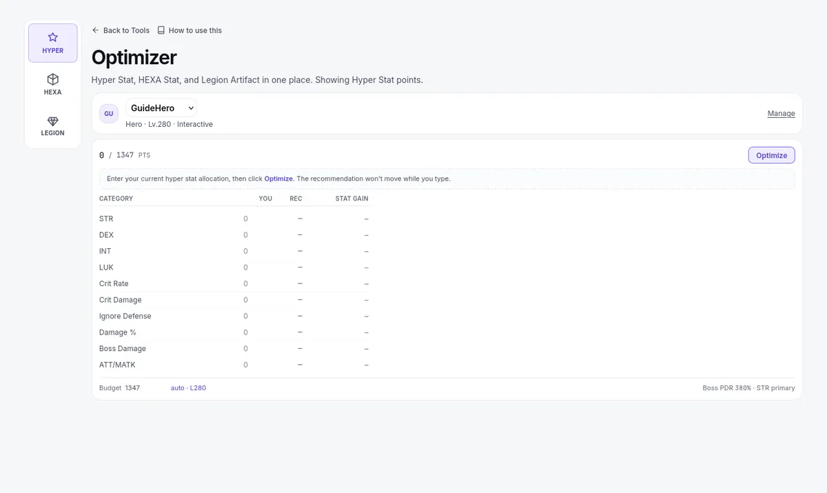This screenshot has height=493, width=827.
Task: Click the YOU column header
Action: pos(265,199)
